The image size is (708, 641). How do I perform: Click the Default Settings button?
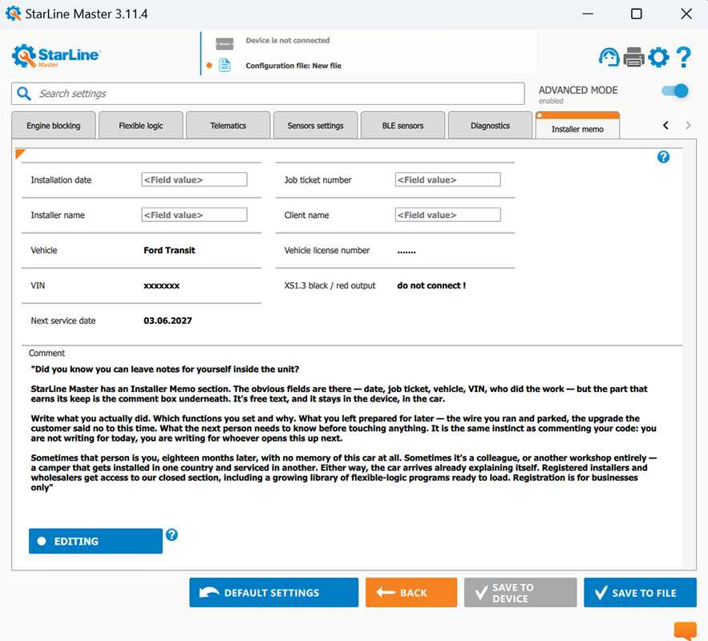coord(273,592)
